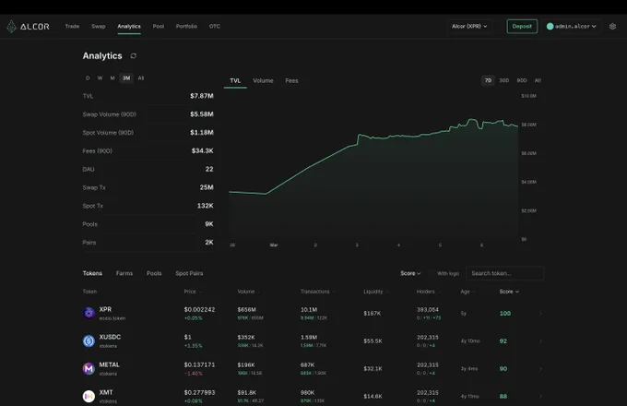Image resolution: width=627 pixels, height=406 pixels.
Task: Click XPR price $0.002242
Action: 199,310
